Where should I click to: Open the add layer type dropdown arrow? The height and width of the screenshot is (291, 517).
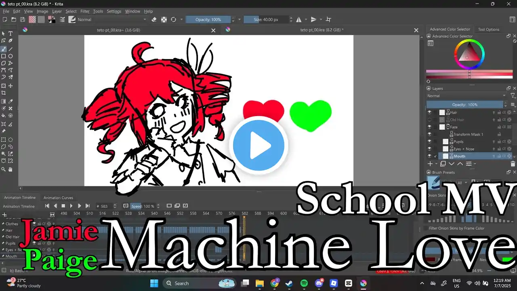(436, 164)
